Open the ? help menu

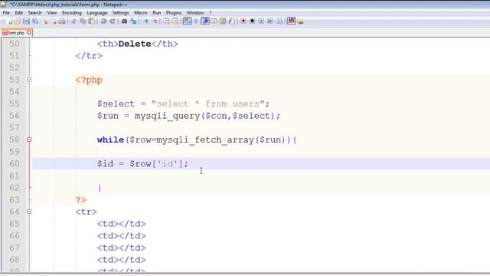click(x=210, y=13)
